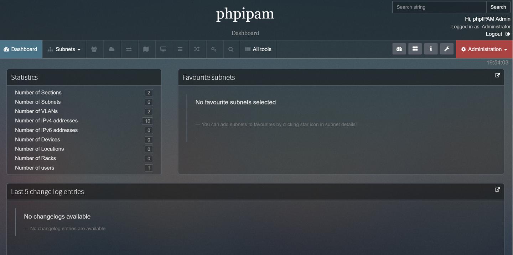The height and width of the screenshot is (255, 513).
Task: Expand the Subnets dropdown menu
Action: tap(64, 49)
